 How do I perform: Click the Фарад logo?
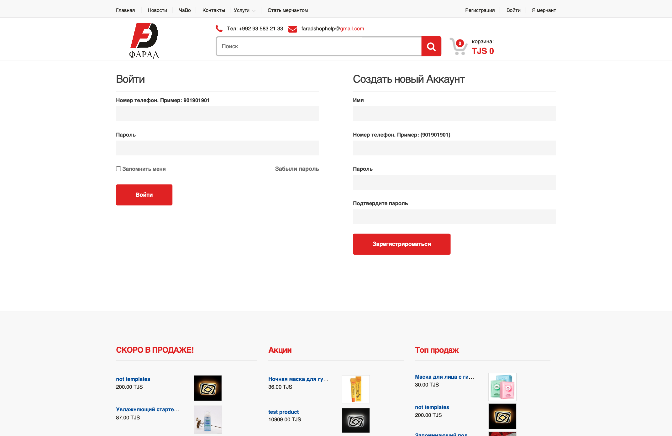coord(144,40)
